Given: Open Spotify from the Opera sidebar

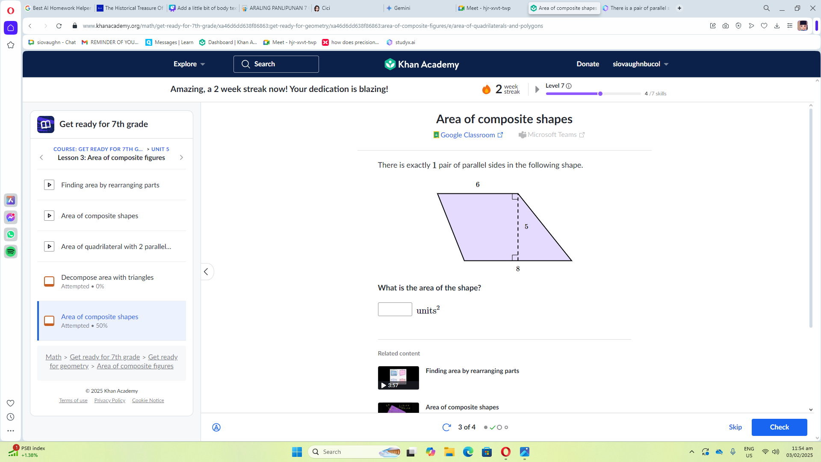Looking at the screenshot, I should coord(11,252).
